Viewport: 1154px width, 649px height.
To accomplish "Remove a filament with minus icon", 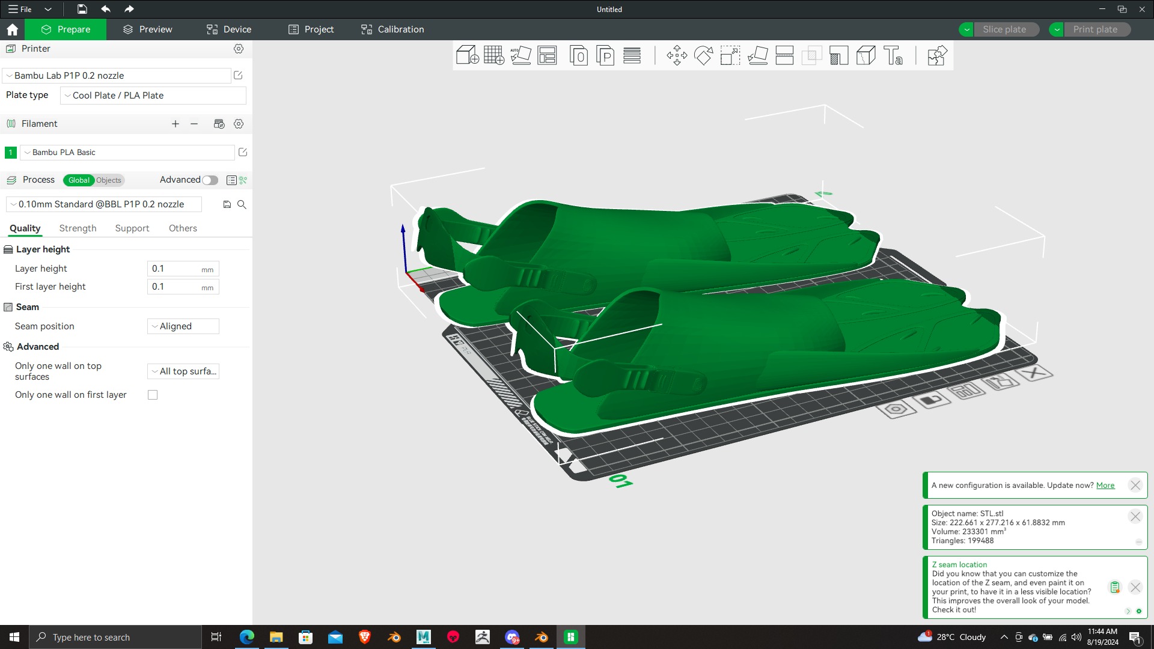I will [x=194, y=124].
